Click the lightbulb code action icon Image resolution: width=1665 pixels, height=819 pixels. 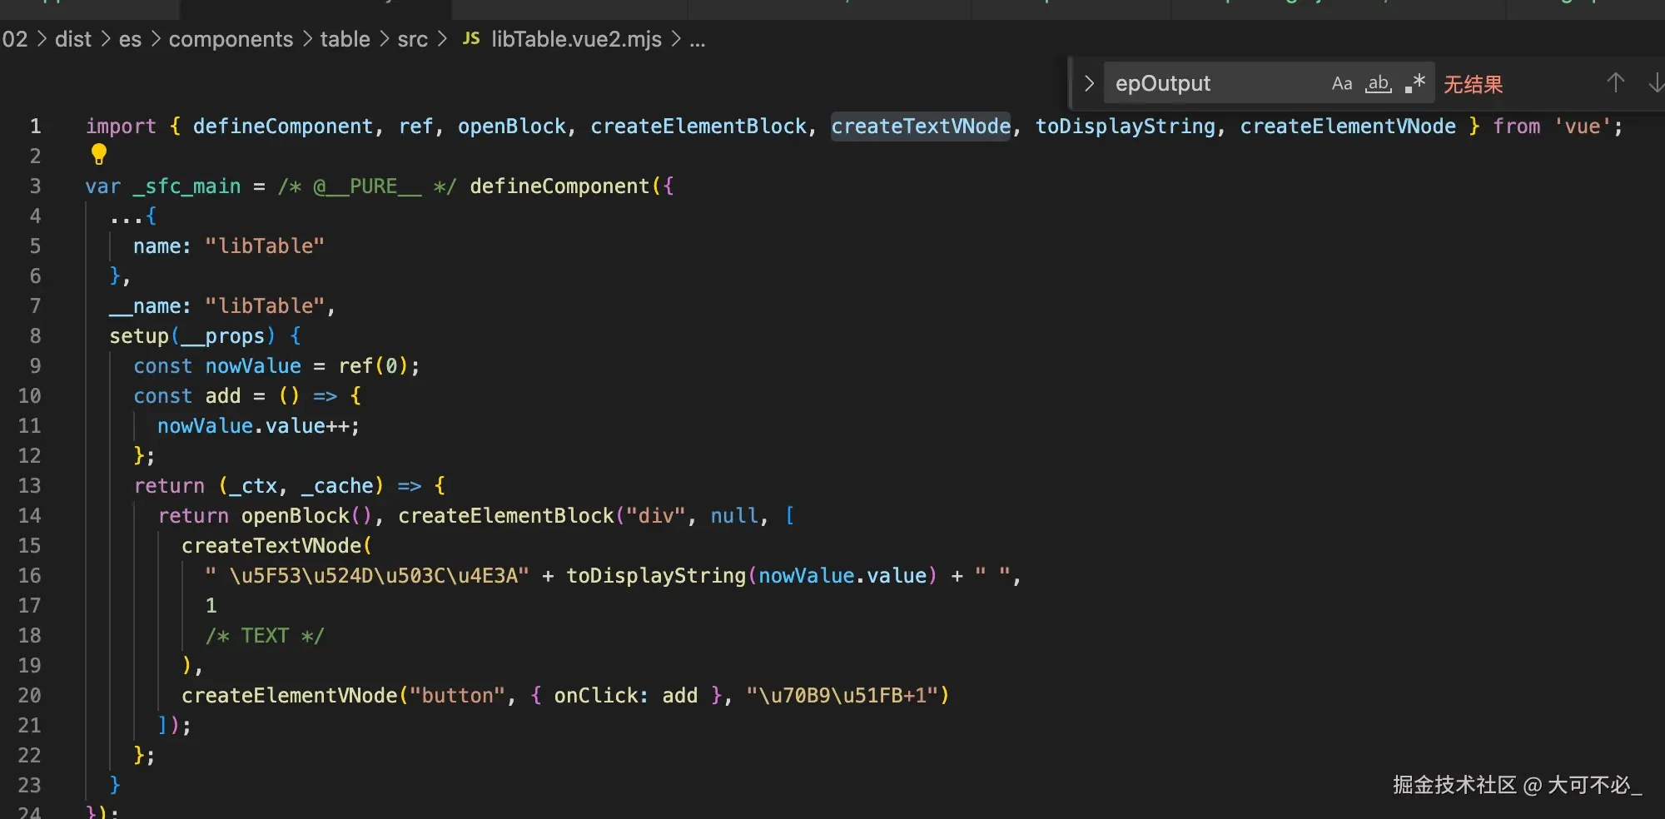point(99,154)
